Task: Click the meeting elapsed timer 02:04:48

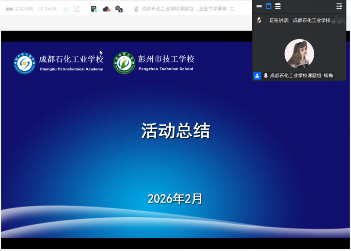Action: pyautogui.click(x=47, y=9)
